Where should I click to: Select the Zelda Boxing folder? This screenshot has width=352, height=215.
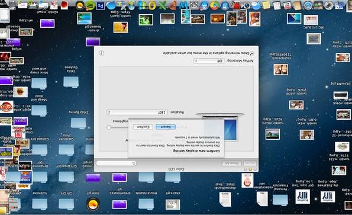[x=78, y=123]
